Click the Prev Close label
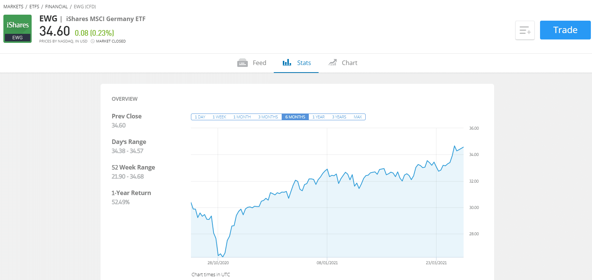The width and height of the screenshot is (592, 280). (127, 116)
